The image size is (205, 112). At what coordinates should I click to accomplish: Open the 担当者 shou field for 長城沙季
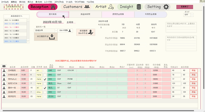(39, 92)
